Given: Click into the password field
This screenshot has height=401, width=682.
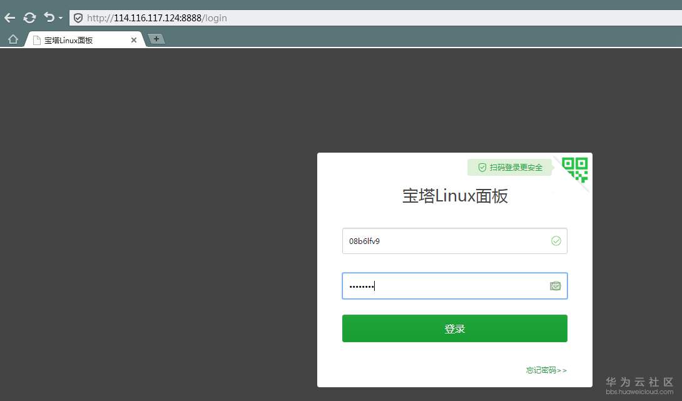Looking at the screenshot, I should pos(454,286).
